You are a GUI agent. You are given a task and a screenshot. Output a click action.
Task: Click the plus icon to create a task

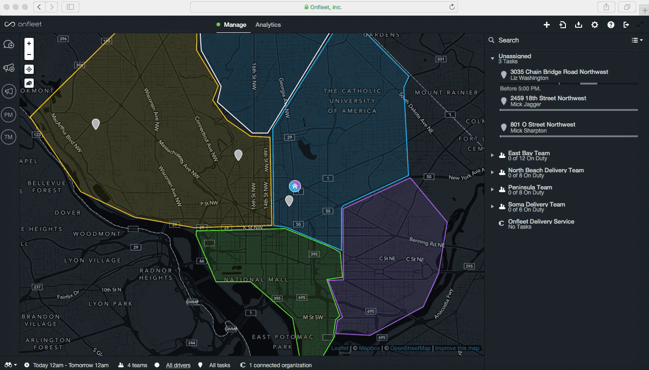pyautogui.click(x=547, y=25)
